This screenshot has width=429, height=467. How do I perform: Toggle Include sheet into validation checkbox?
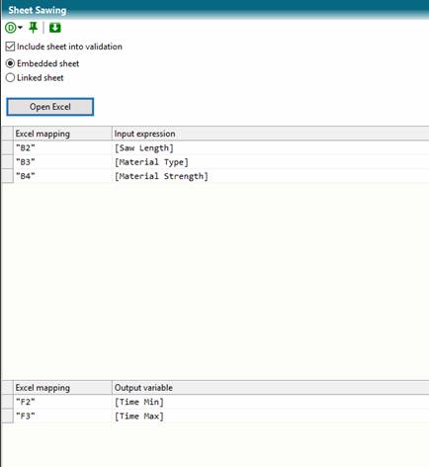[x=10, y=47]
